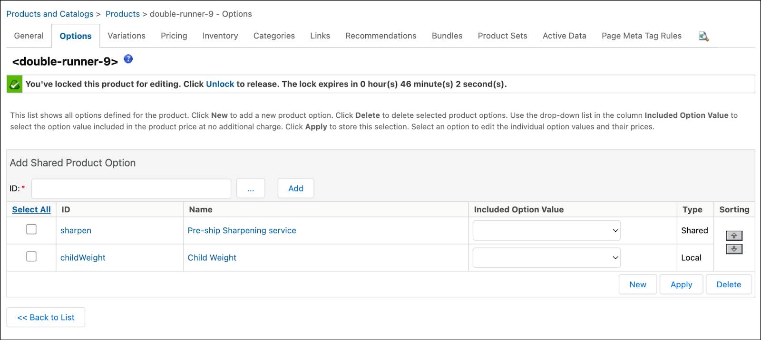Screen dimensions: 761x340
Task: Open the Inventory tab
Action: pos(220,36)
